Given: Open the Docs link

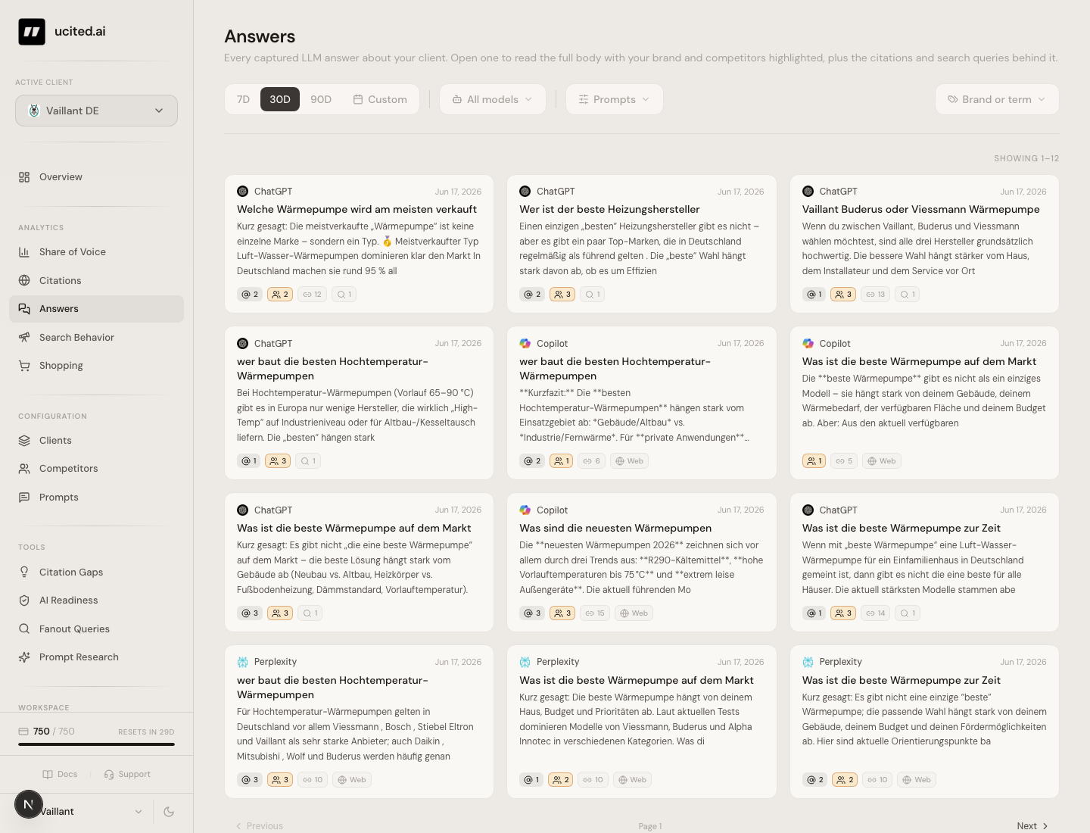Looking at the screenshot, I should [60, 775].
